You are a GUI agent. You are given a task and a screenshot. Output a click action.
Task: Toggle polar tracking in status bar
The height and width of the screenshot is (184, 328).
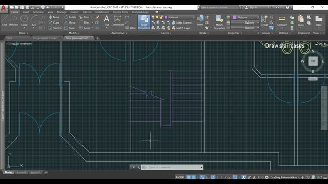213,177
